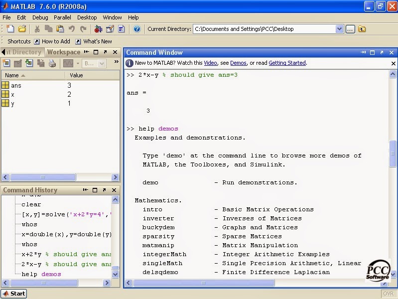Sort Workspace by Name column header

click(33, 75)
